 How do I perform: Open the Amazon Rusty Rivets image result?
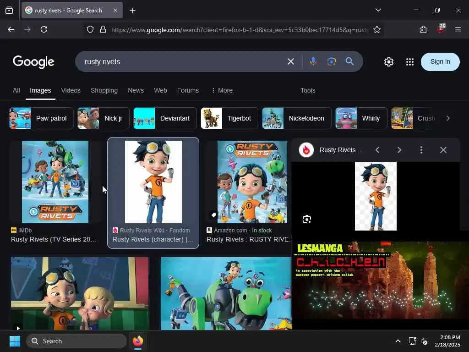252,181
